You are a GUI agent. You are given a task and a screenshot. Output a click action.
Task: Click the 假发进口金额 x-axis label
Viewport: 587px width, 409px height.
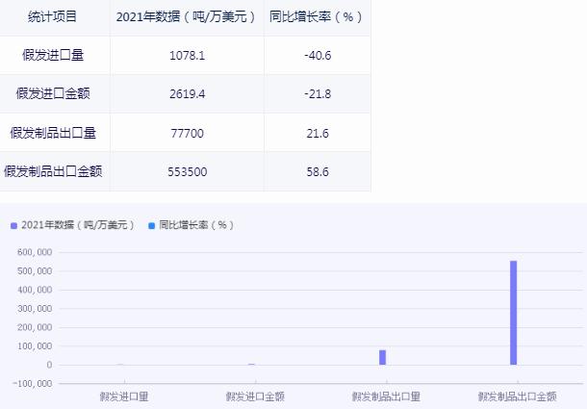click(x=255, y=396)
